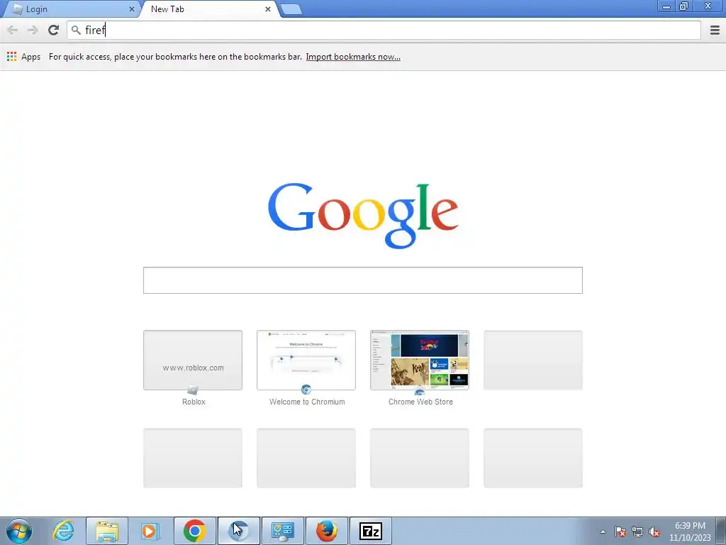Open the Windows Start menu
The height and width of the screenshot is (545, 726).
click(19, 531)
